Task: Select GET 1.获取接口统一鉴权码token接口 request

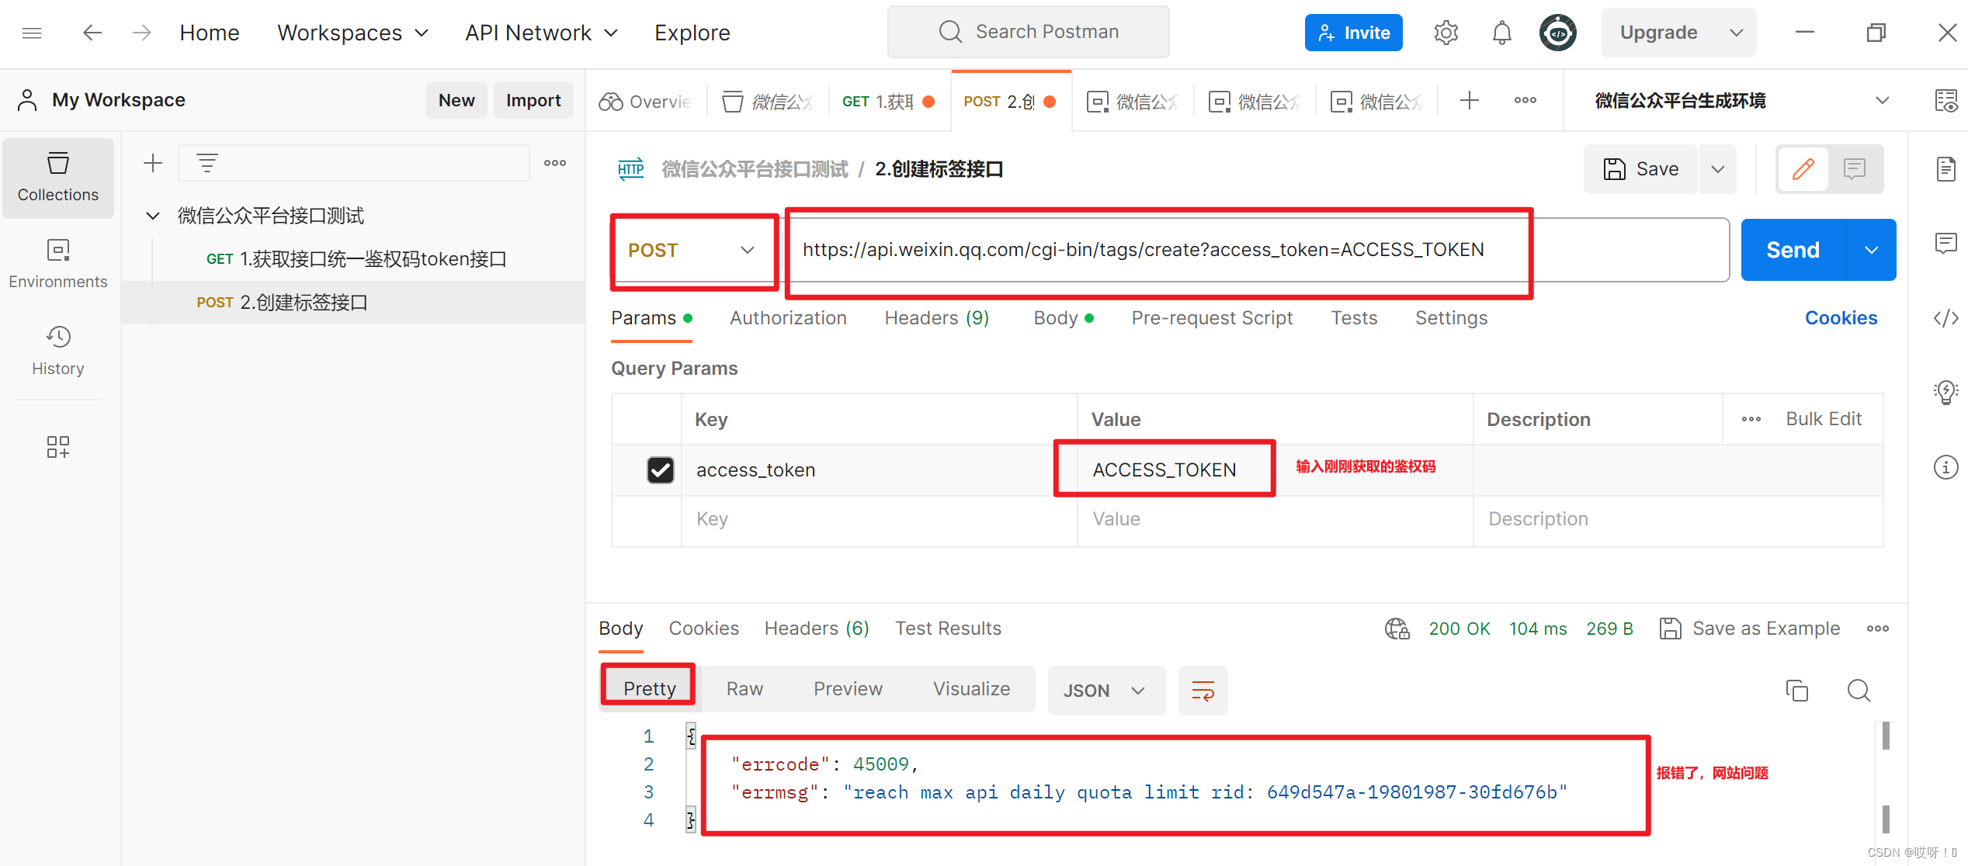Action: click(356, 259)
